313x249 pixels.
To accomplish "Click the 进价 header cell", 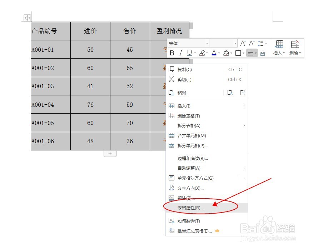I will (90, 31).
